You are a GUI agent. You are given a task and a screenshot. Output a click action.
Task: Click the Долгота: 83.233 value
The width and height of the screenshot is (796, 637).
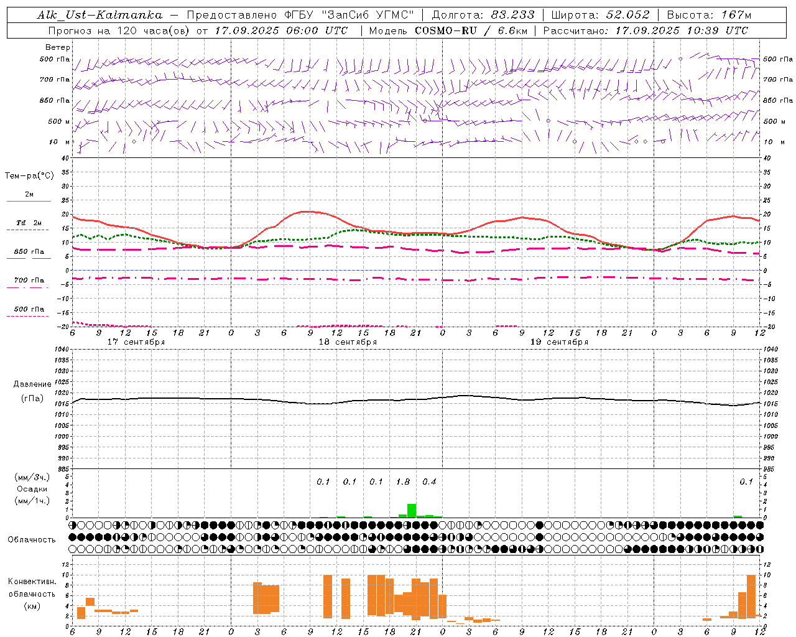coord(483,15)
